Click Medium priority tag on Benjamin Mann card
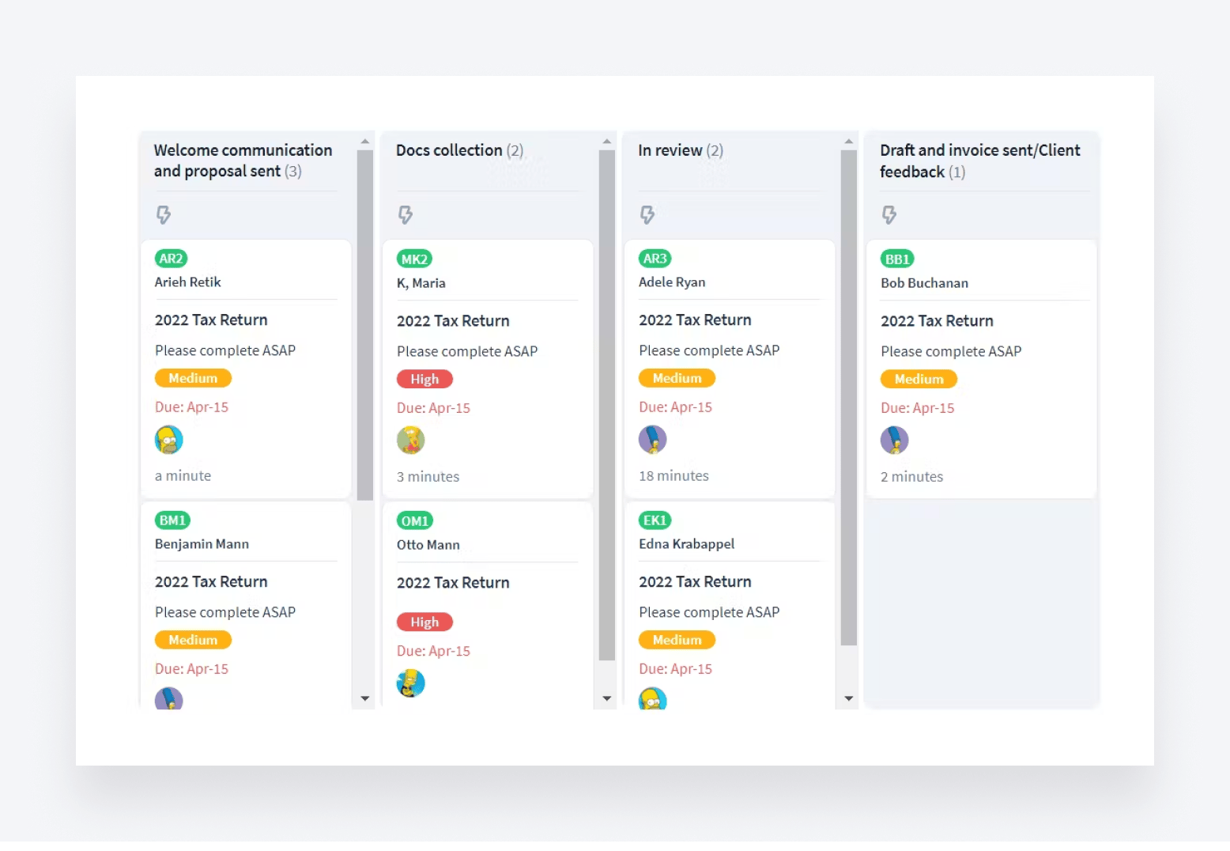Viewport: 1230px width, 851px height. click(x=193, y=640)
